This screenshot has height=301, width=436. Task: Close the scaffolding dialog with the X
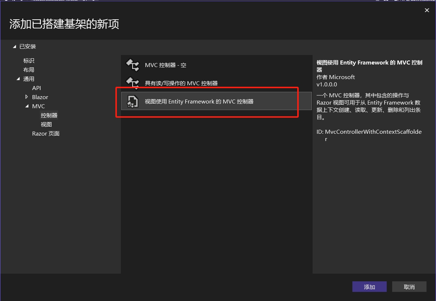pos(427,10)
